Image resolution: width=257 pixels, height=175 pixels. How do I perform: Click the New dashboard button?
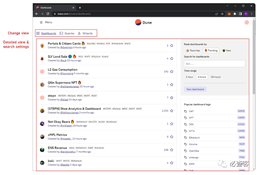pyautogui.click(x=195, y=89)
